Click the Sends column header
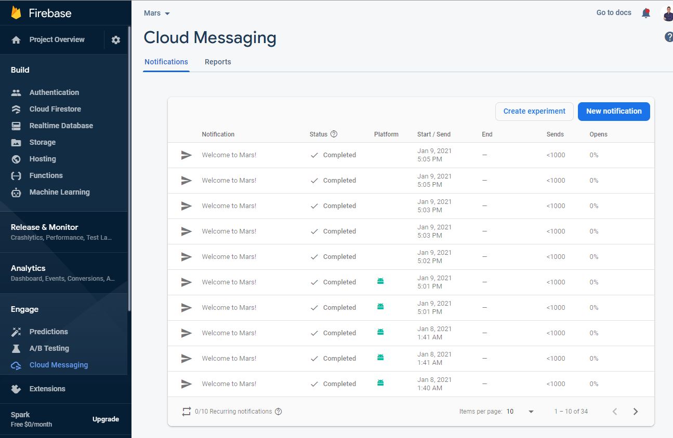The height and width of the screenshot is (438, 673). click(555, 134)
